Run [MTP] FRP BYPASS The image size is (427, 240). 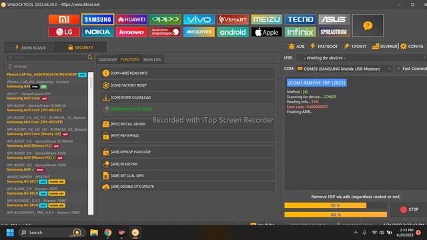click(187, 136)
